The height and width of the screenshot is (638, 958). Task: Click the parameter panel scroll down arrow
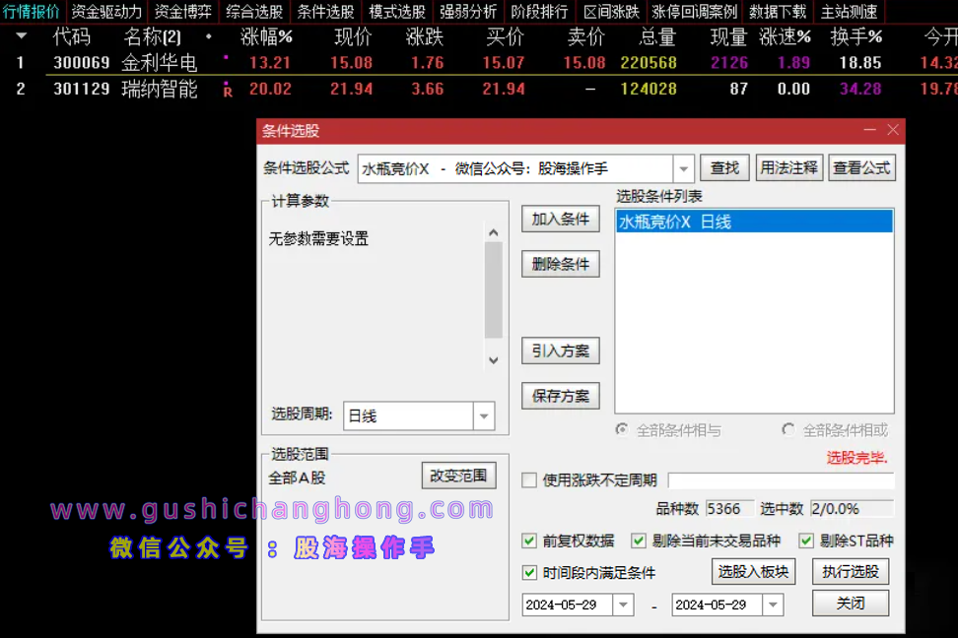pyautogui.click(x=494, y=360)
